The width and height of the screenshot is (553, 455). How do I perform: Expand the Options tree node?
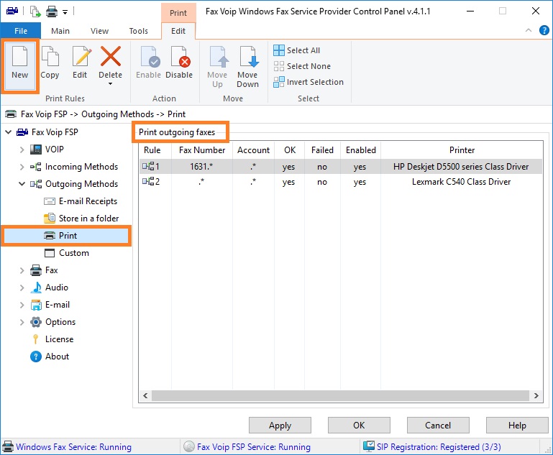pos(22,322)
